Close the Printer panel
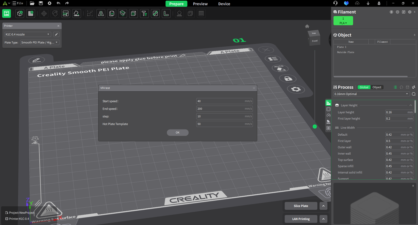 [58, 26]
